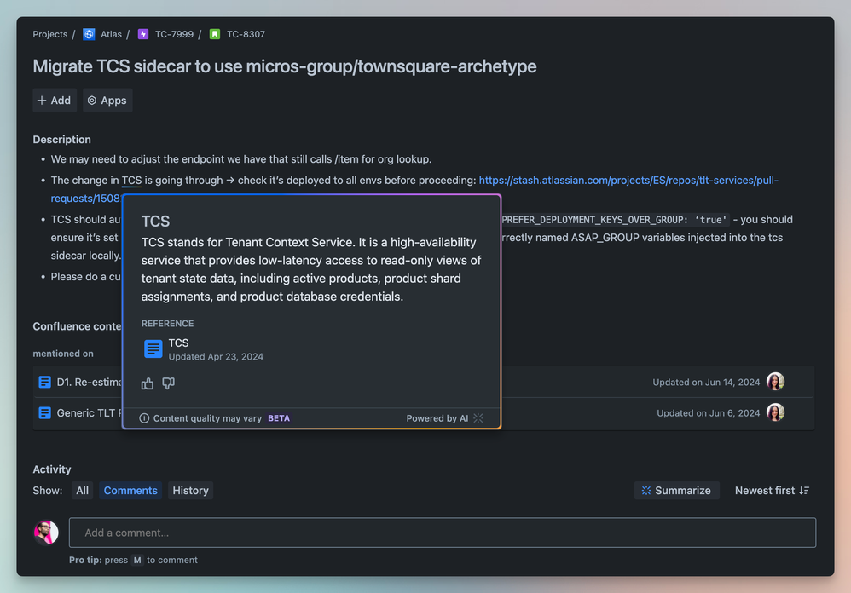Open the Apps button
This screenshot has width=851, height=593.
pos(107,101)
